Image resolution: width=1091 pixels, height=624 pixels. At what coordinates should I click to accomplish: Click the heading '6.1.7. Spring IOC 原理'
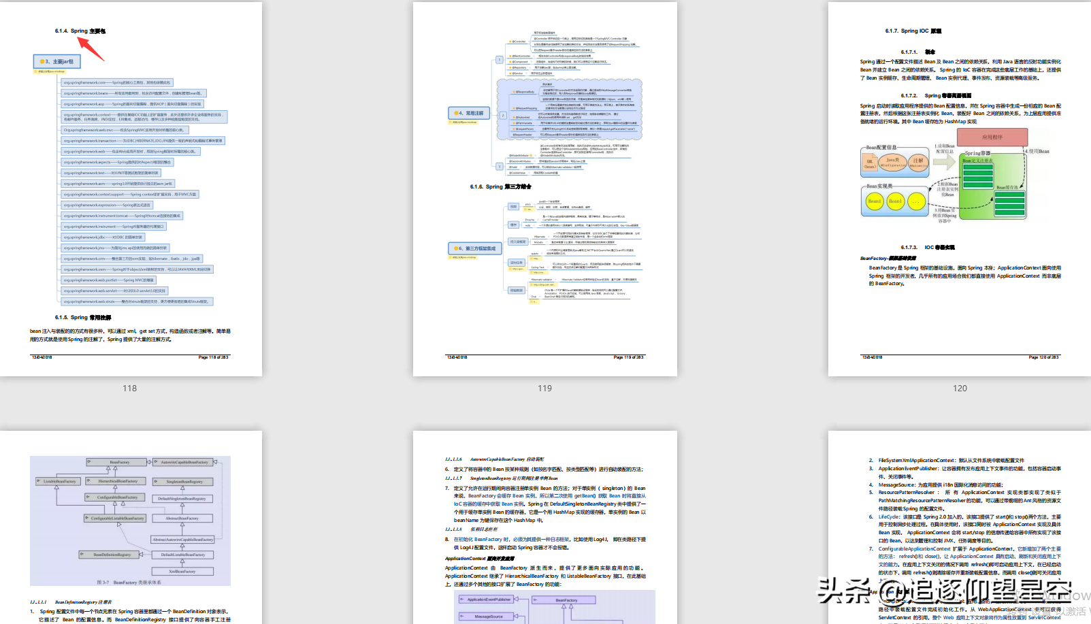pyautogui.click(x=913, y=31)
